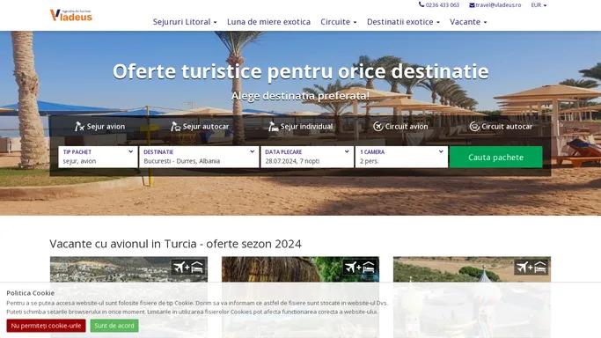
Task: Open first Turcia vacation thumbnail
Action: pos(128,297)
